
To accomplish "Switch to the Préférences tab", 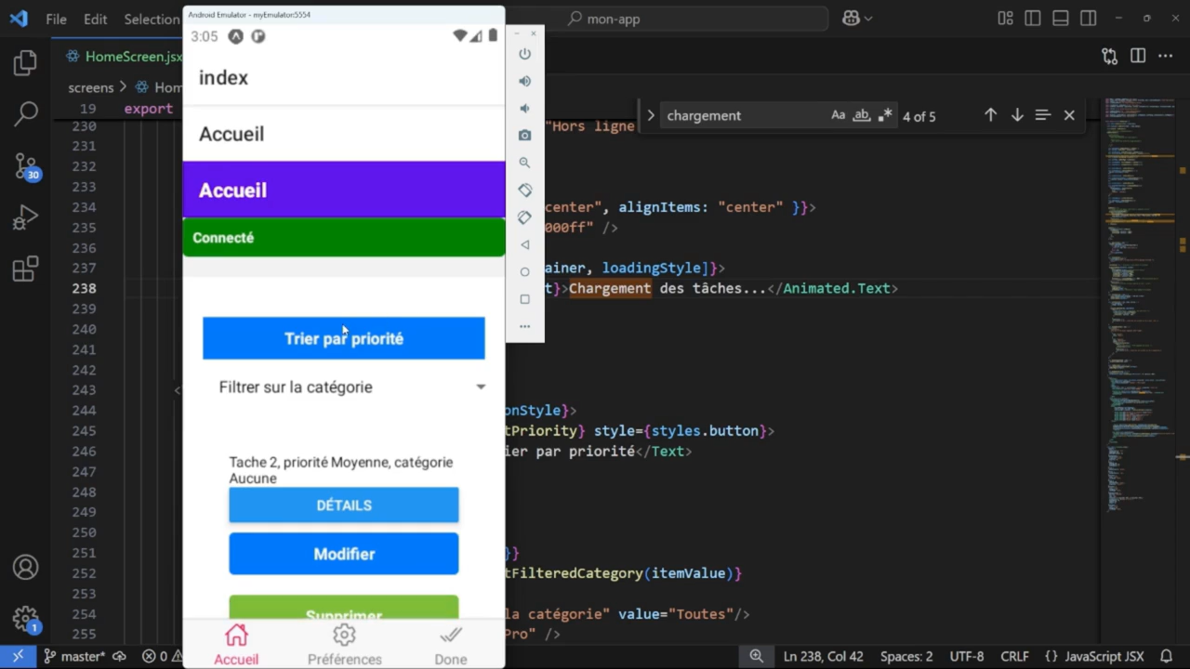I will pyautogui.click(x=344, y=644).
